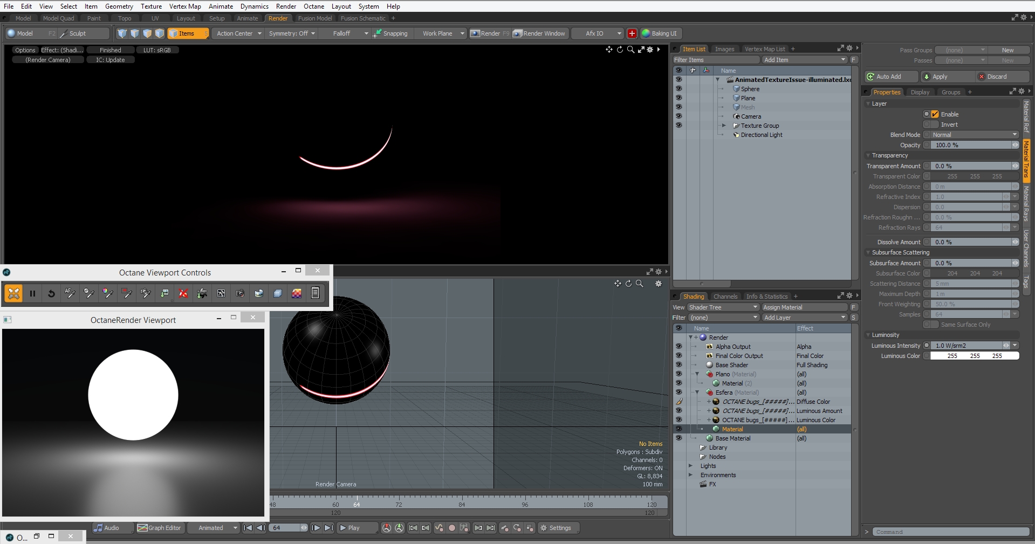Click the Octane restart render arrow icon
The image size is (1035, 544).
pos(51,293)
